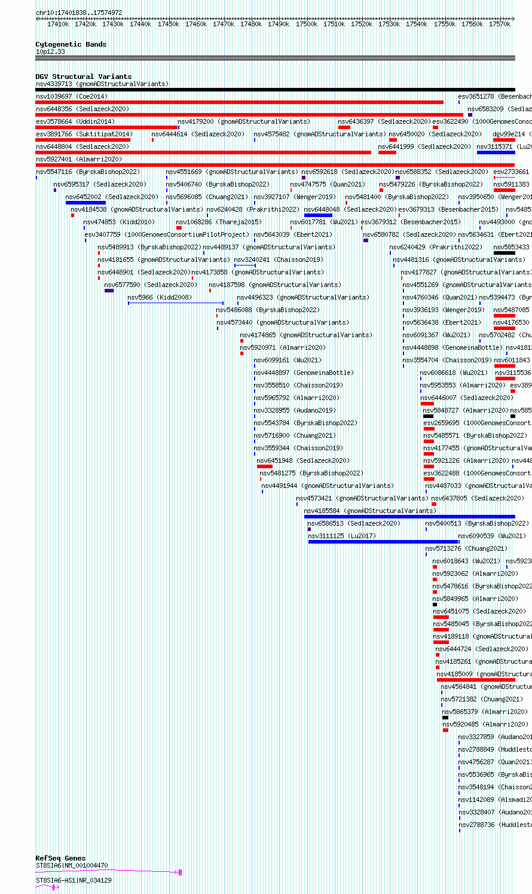Open nsv5920485 (Almarri2020) variant
The width and height of the screenshot is (532, 894).
click(485, 724)
